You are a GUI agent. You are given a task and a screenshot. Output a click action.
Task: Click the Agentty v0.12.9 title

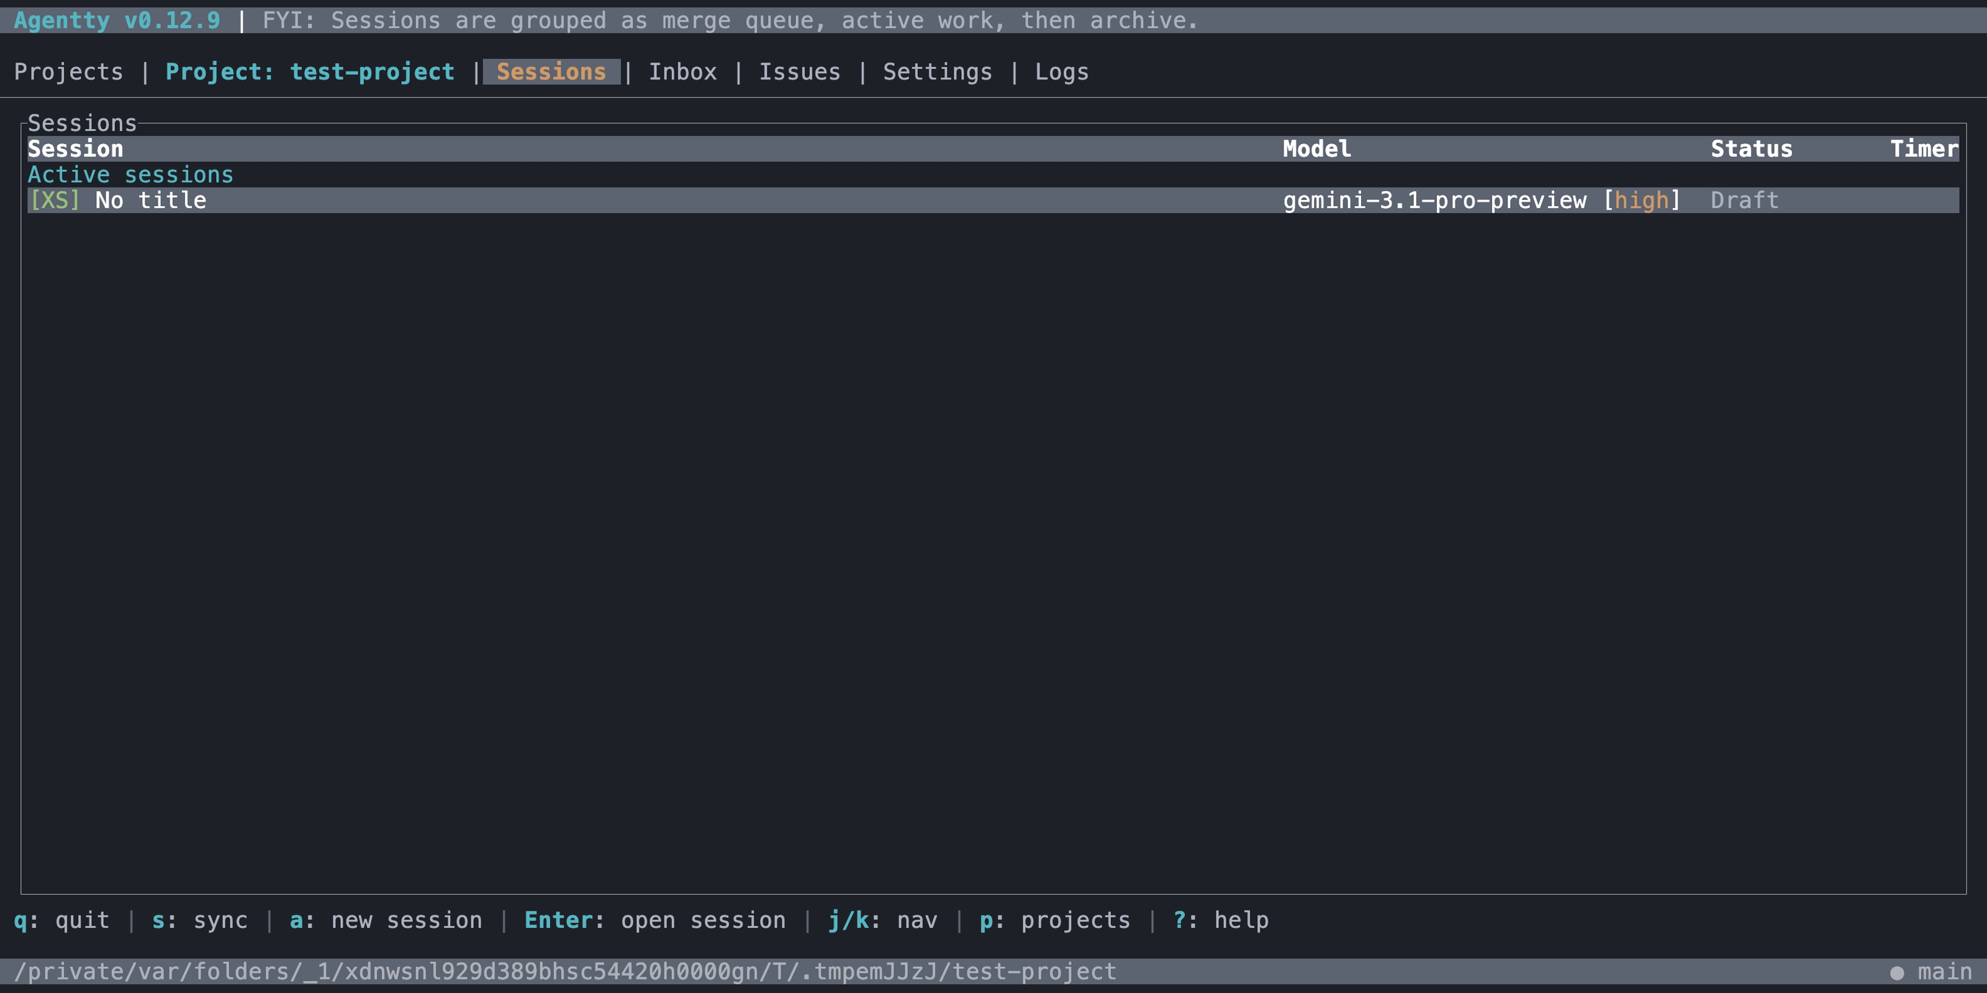pyautogui.click(x=117, y=21)
